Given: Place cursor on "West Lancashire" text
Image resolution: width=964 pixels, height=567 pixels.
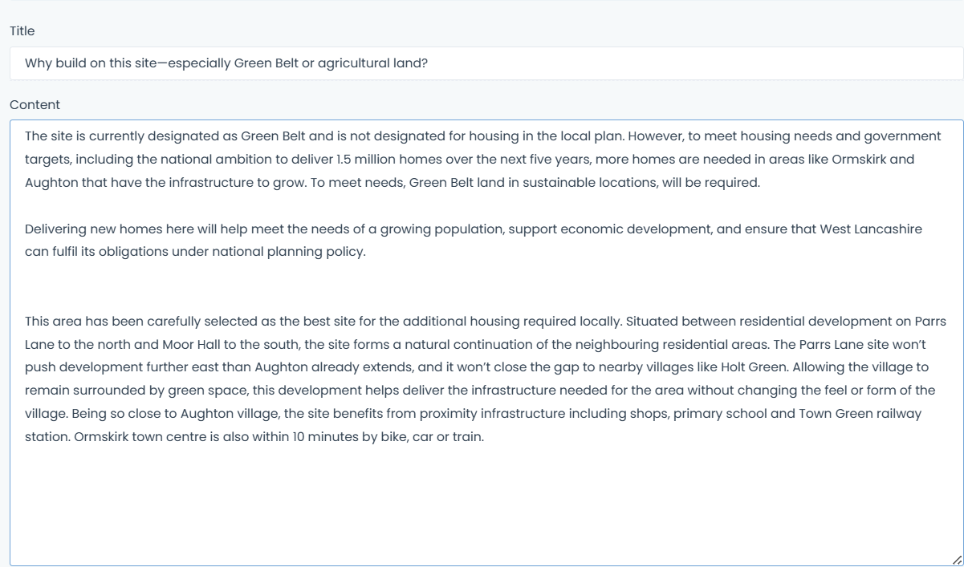Looking at the screenshot, I should point(871,229).
